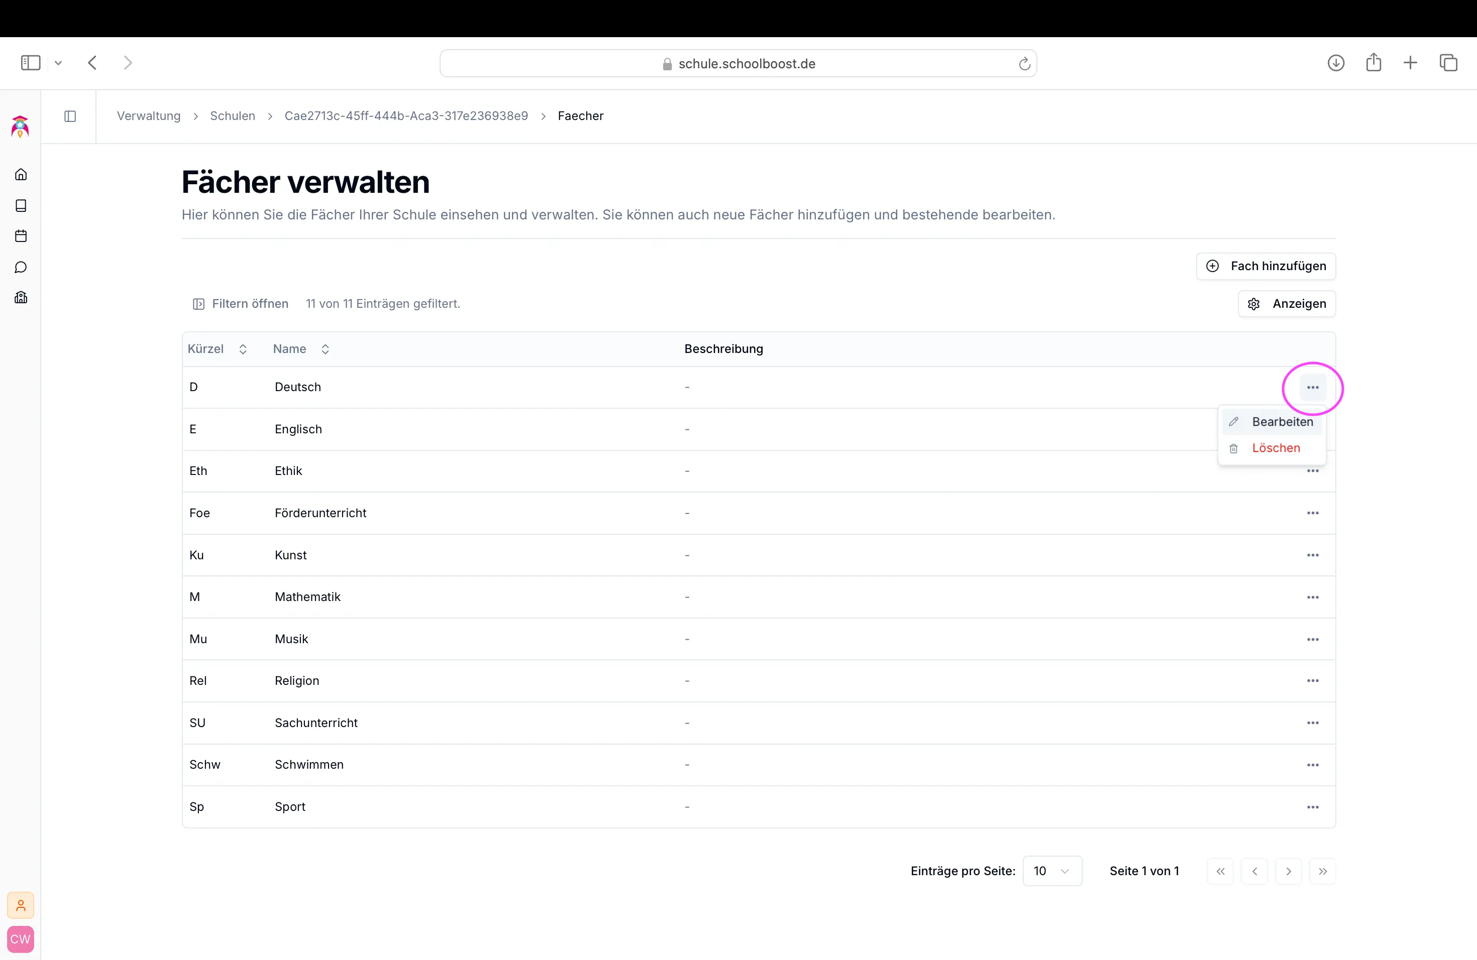1477x960 pixels.
Task: Expand the Safari sidebar options chevron
Action: (x=58, y=63)
